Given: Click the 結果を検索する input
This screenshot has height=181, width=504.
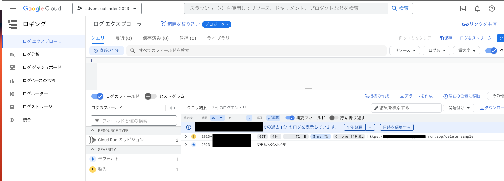Looking at the screenshot, I should pyautogui.click(x=406, y=108).
